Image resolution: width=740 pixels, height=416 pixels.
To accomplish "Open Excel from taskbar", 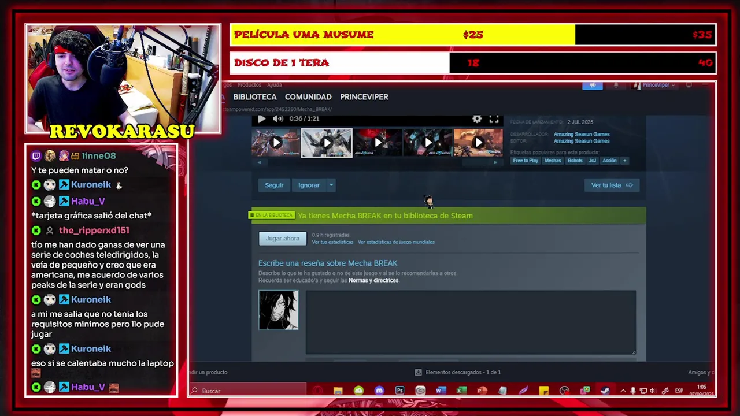I will [461, 391].
